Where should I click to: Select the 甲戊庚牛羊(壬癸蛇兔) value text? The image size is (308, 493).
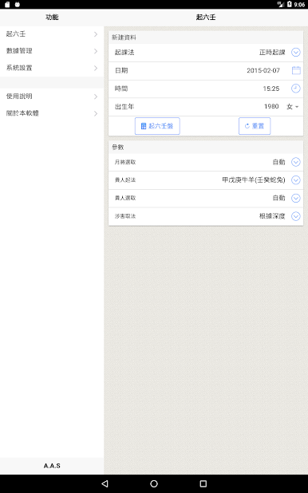[x=254, y=180]
